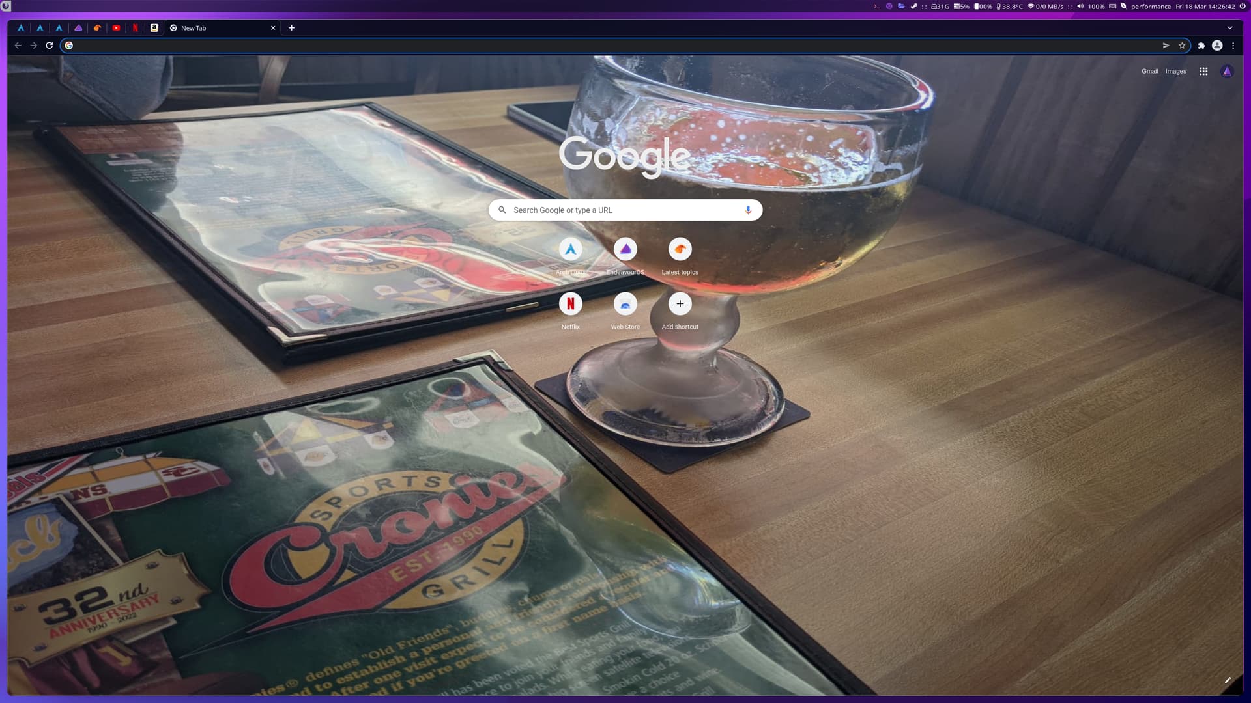Switch to the pinned EndeavourOS tab

78,28
